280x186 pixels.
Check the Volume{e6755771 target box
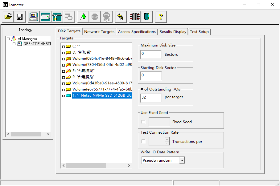(64, 90)
